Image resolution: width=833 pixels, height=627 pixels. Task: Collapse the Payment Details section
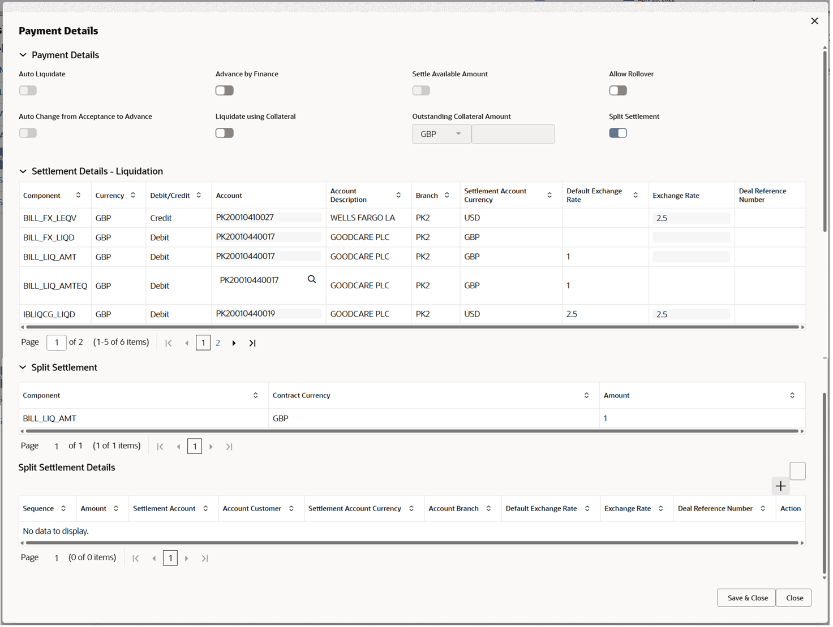click(x=23, y=55)
